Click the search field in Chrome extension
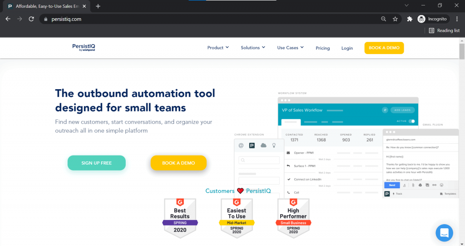Screen dimensions: 465x246 (259, 160)
